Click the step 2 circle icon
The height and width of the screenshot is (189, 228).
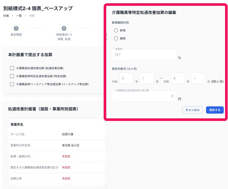pos(64,28)
